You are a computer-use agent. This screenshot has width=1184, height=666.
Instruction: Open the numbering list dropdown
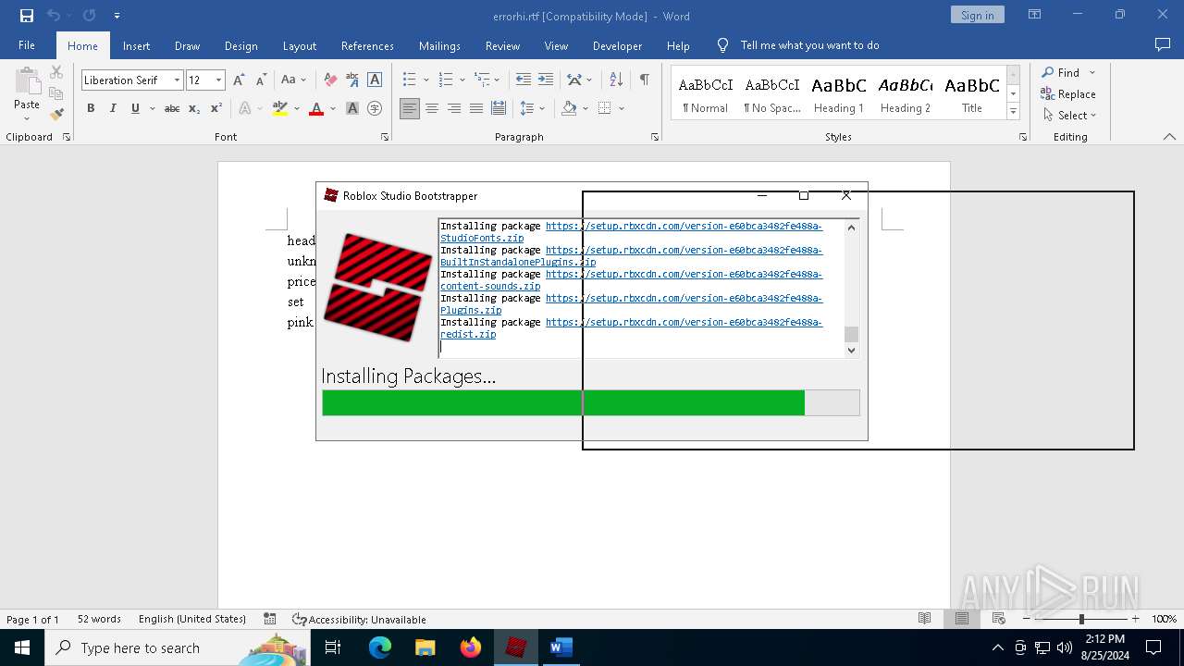(x=462, y=80)
